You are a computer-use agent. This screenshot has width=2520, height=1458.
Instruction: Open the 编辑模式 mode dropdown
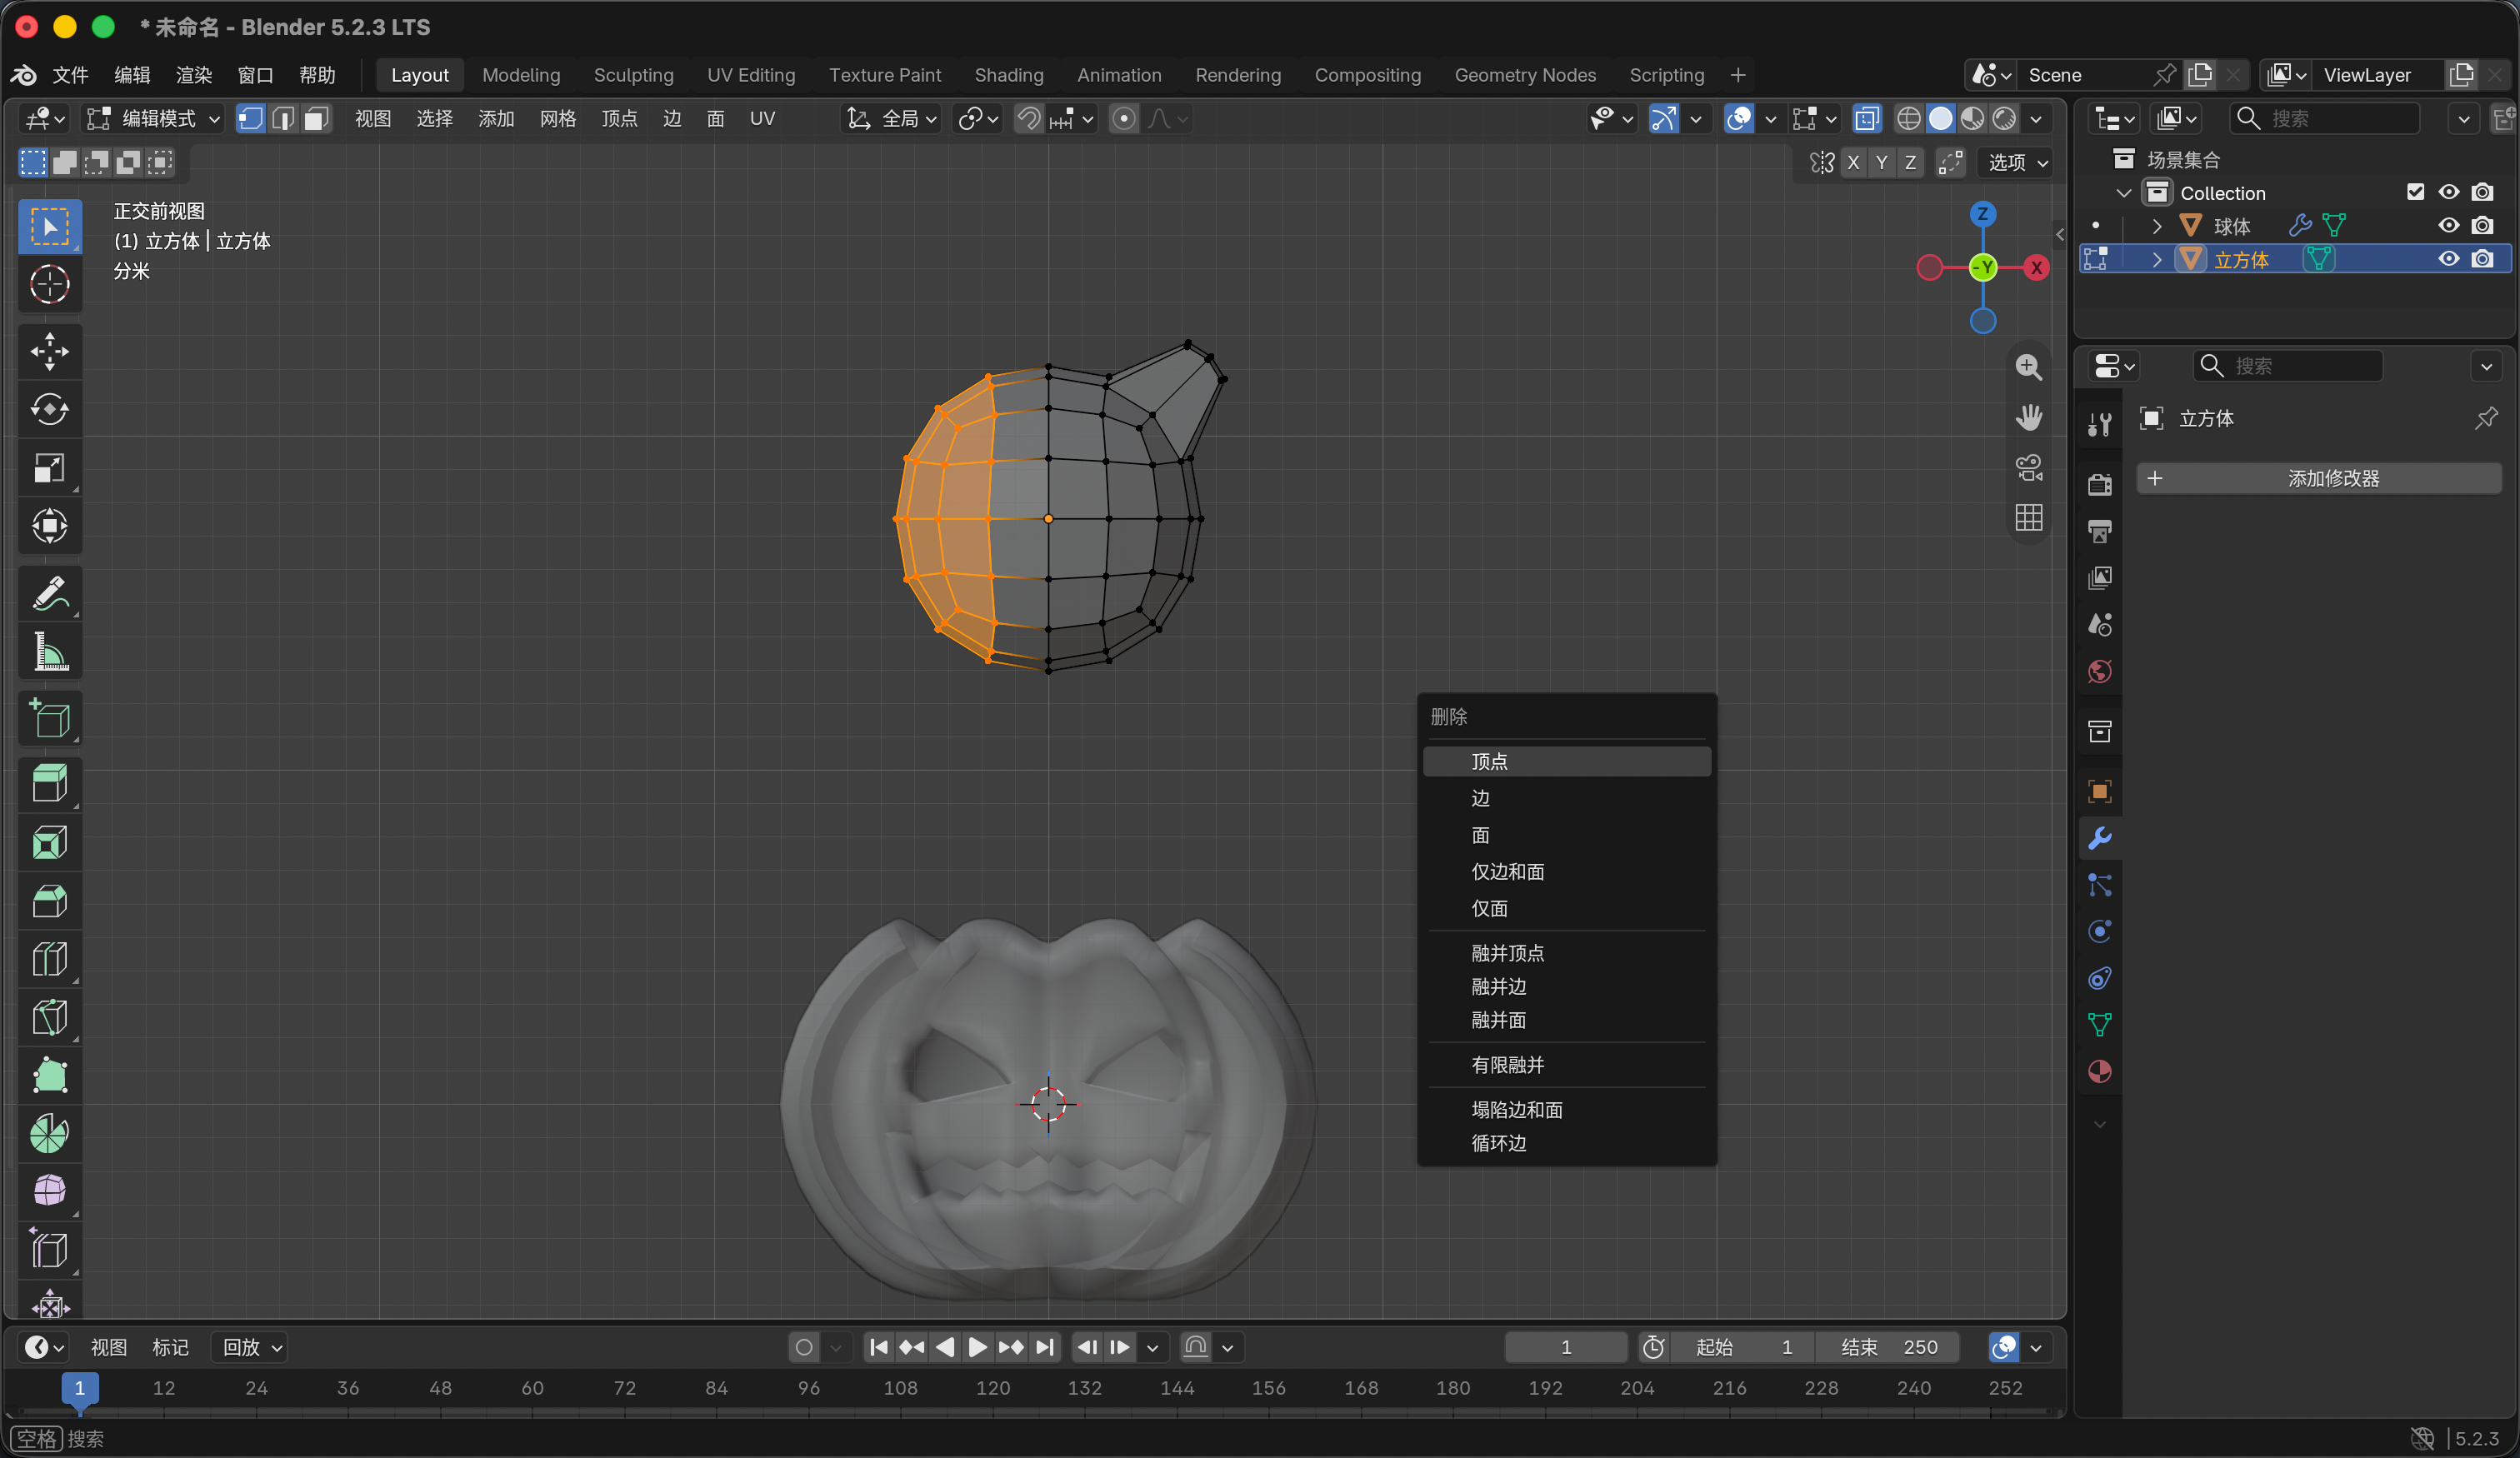[x=155, y=119]
